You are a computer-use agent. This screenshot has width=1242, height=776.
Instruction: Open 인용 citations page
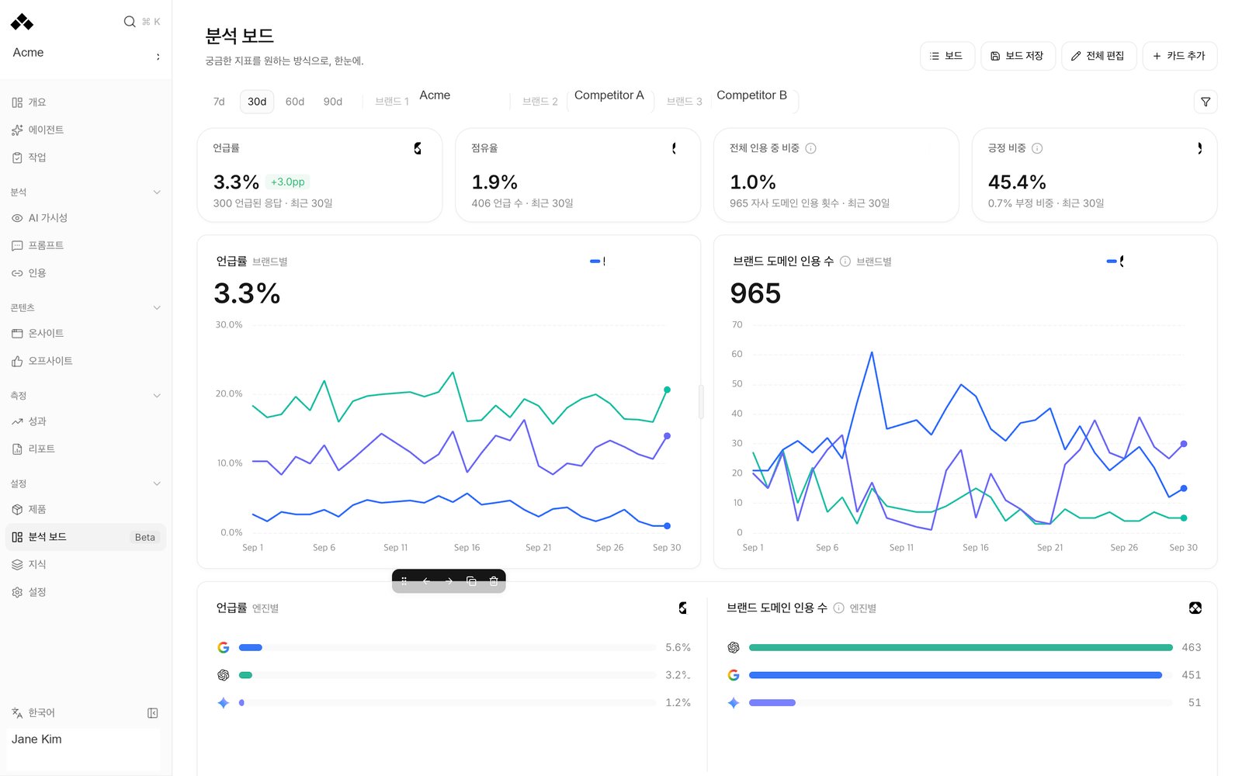coord(85,273)
